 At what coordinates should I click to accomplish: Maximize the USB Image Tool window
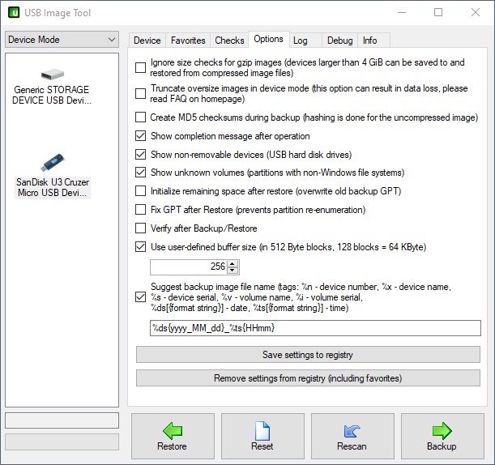(x=438, y=13)
